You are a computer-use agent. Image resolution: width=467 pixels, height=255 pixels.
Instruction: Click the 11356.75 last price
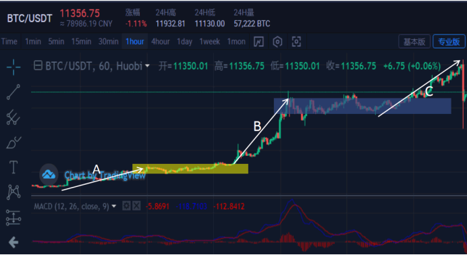tap(80, 13)
